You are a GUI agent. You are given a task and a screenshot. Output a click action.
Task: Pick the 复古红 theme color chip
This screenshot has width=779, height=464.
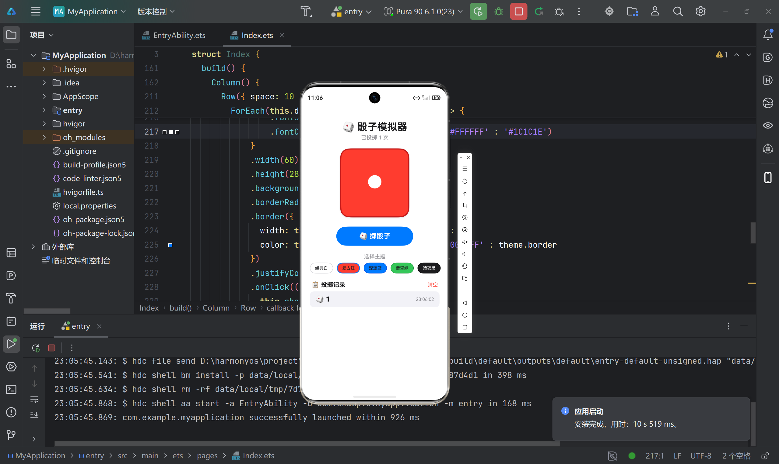point(348,268)
